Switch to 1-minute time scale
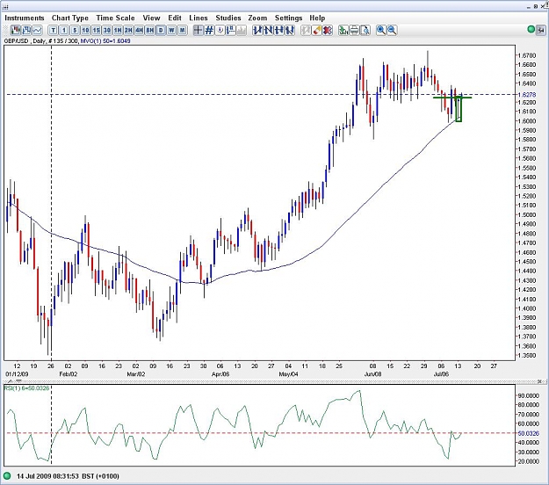 [64, 30]
